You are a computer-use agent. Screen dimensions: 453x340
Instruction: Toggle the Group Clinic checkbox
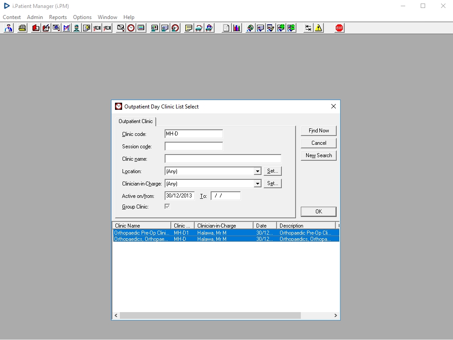[167, 206]
